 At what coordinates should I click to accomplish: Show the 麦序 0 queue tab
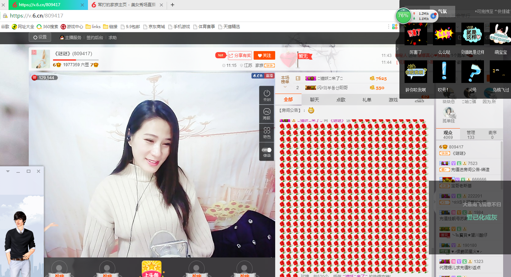[x=492, y=135]
